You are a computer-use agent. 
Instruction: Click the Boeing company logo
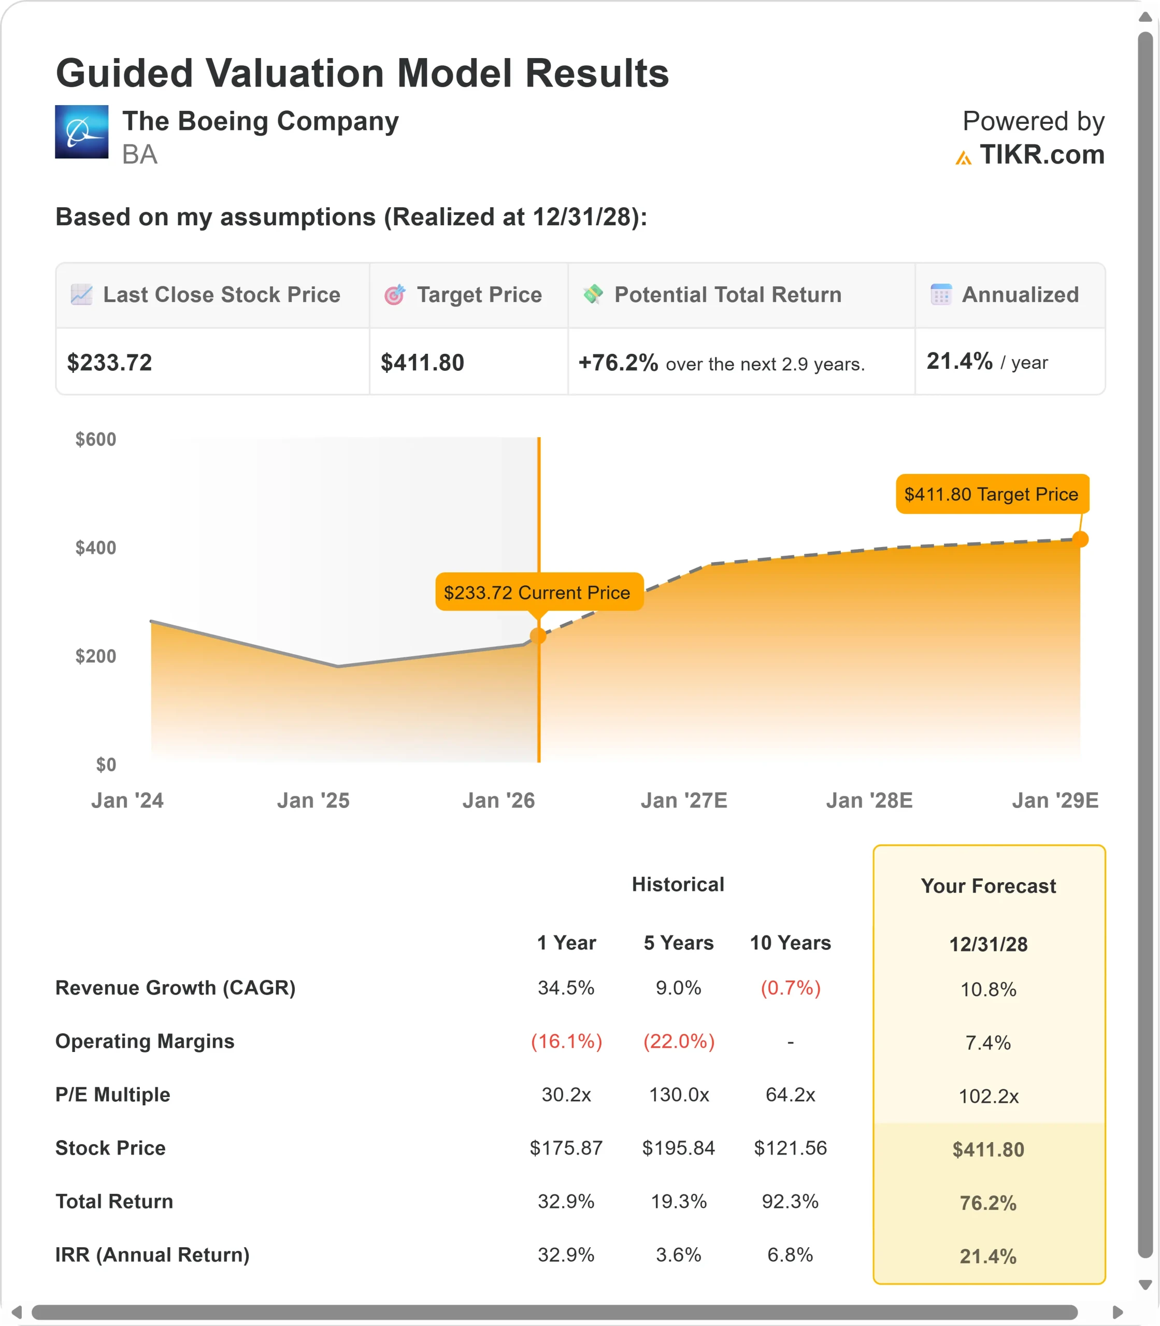(x=81, y=132)
